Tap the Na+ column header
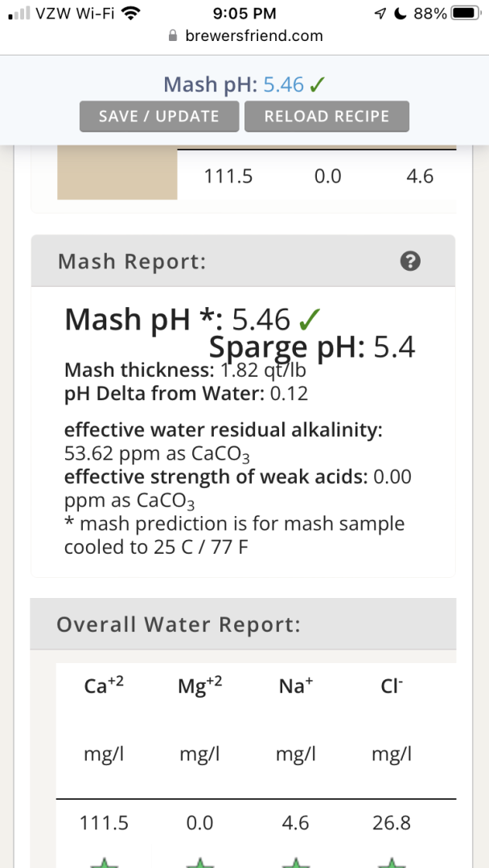 point(295,686)
